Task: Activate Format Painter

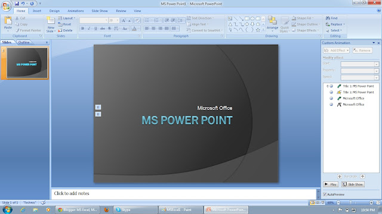Action: pyautogui.click(x=28, y=30)
